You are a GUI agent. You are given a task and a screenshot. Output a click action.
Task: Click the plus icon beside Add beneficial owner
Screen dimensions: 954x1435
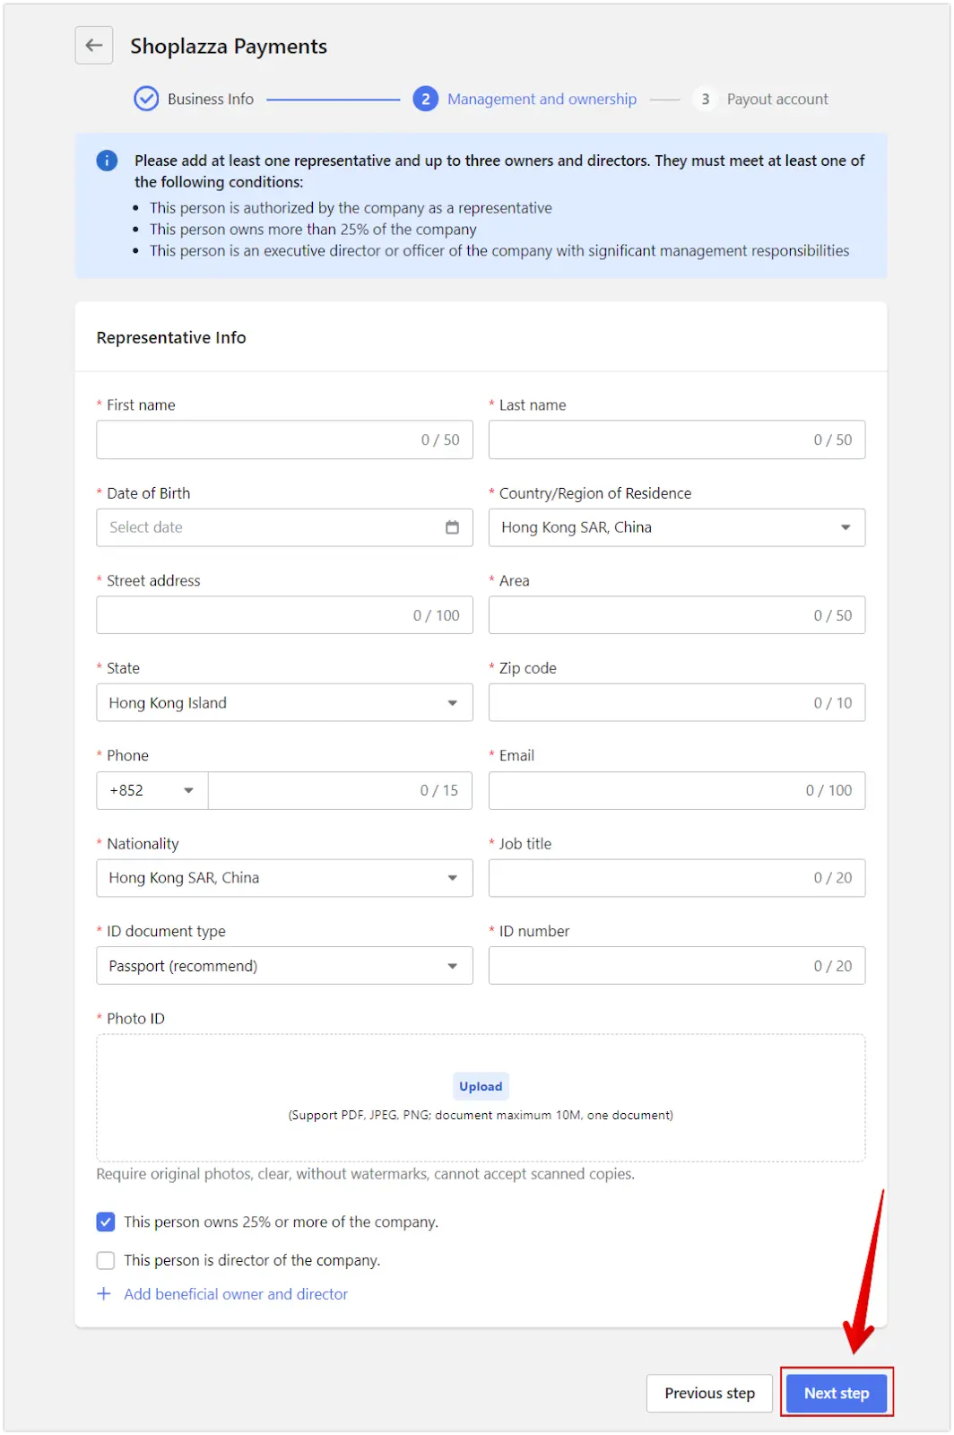click(x=104, y=1294)
